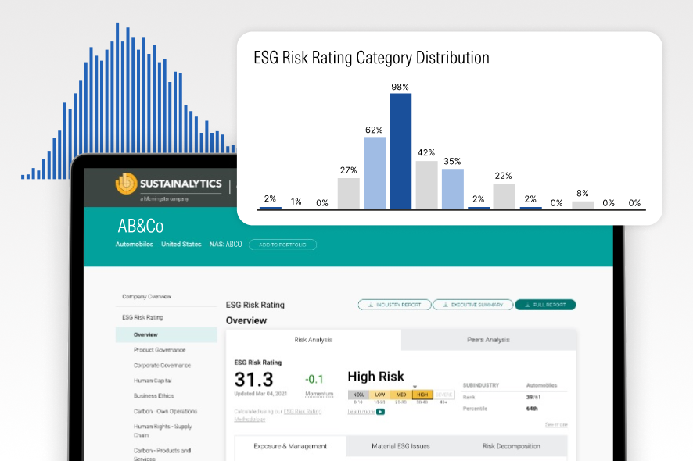Click the 31.3 ESG Risk Rating score

(x=253, y=380)
